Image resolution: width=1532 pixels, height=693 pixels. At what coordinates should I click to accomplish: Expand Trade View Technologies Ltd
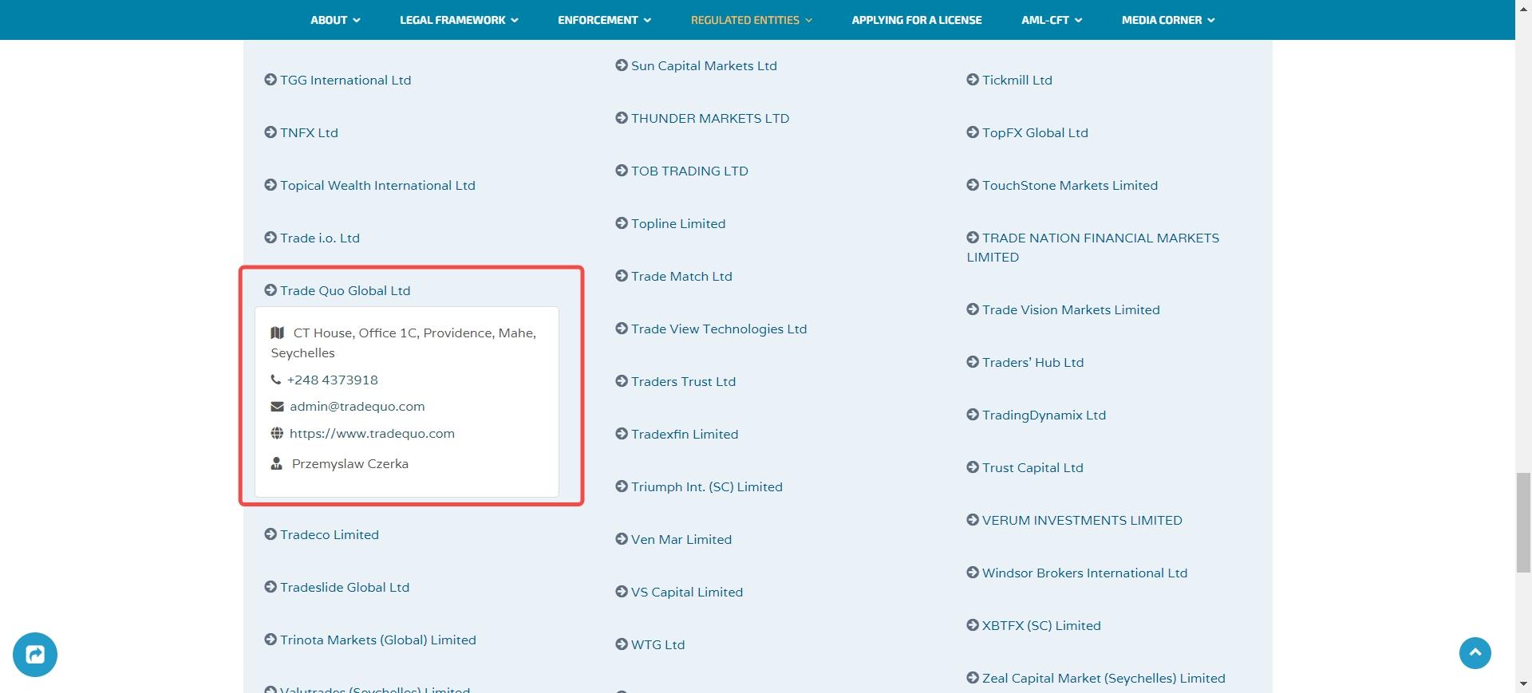pos(711,329)
